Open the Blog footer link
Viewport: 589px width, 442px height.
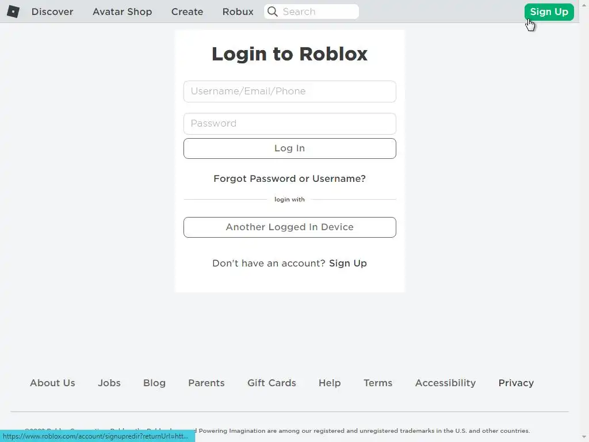[154, 383]
